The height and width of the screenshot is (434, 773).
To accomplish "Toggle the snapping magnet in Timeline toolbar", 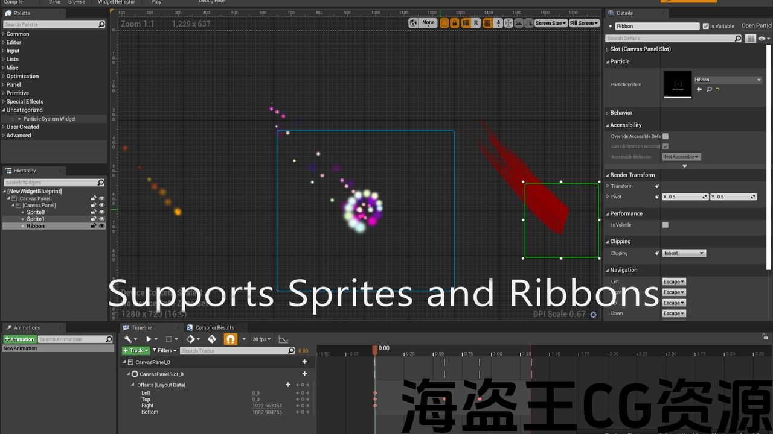I will (x=230, y=339).
